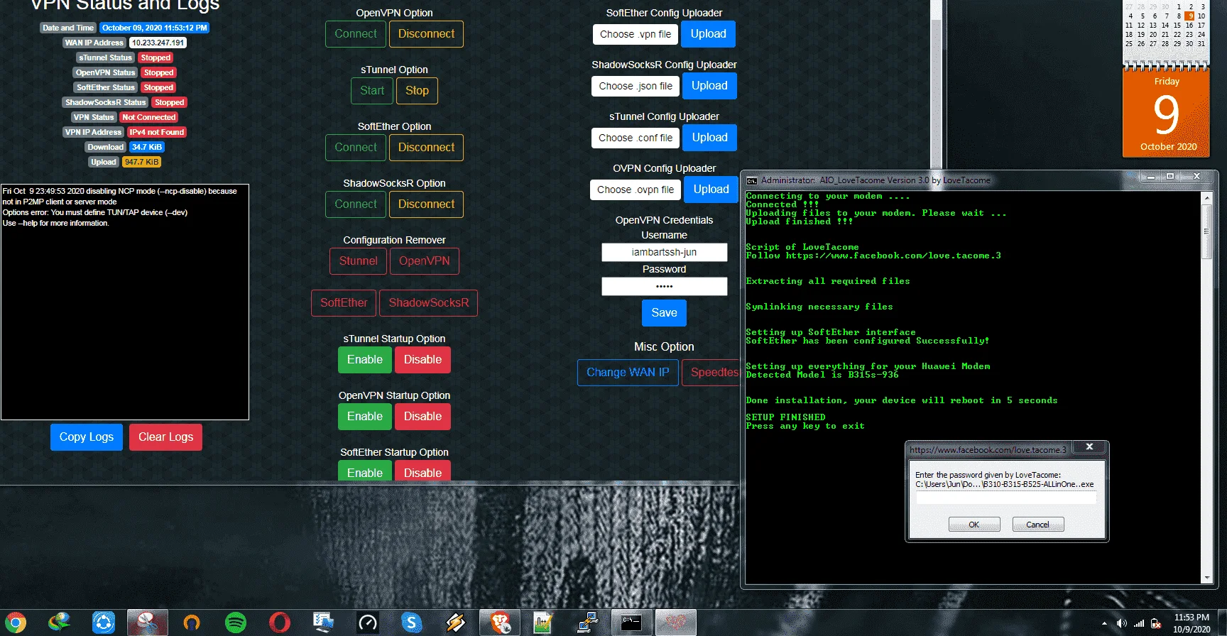Click OK in the password dialog

click(x=974, y=525)
